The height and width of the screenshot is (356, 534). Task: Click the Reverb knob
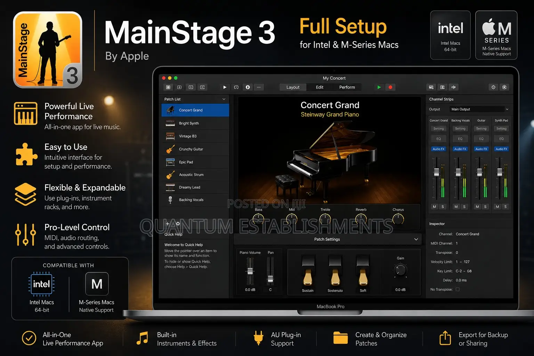361,219
